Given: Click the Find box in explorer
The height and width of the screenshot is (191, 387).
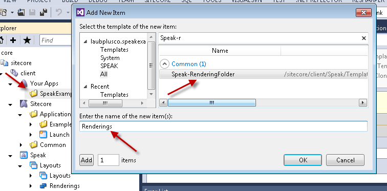Looking at the screenshot, I should [55, 40].
